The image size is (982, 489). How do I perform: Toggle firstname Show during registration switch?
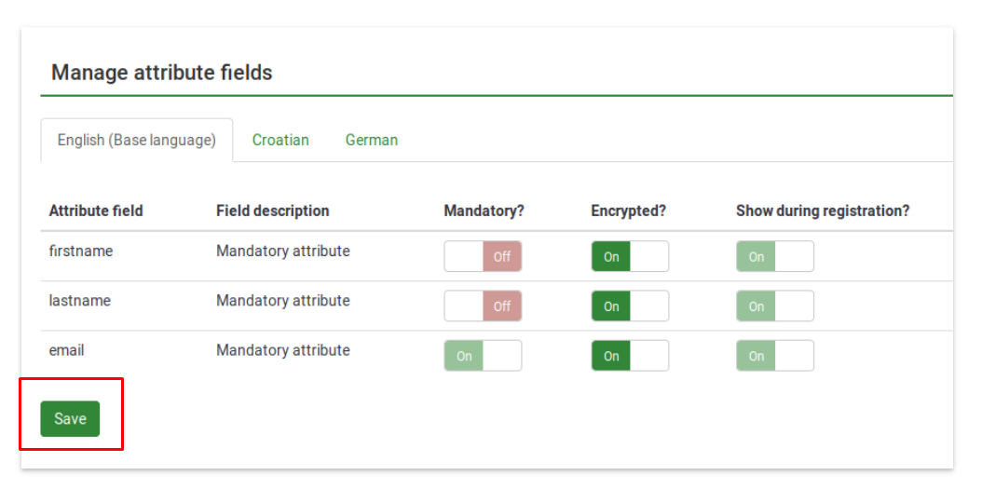point(775,256)
